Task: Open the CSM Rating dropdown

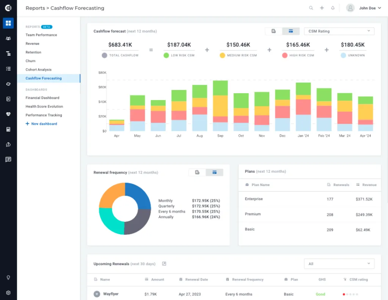Action: pyautogui.click(x=339, y=31)
